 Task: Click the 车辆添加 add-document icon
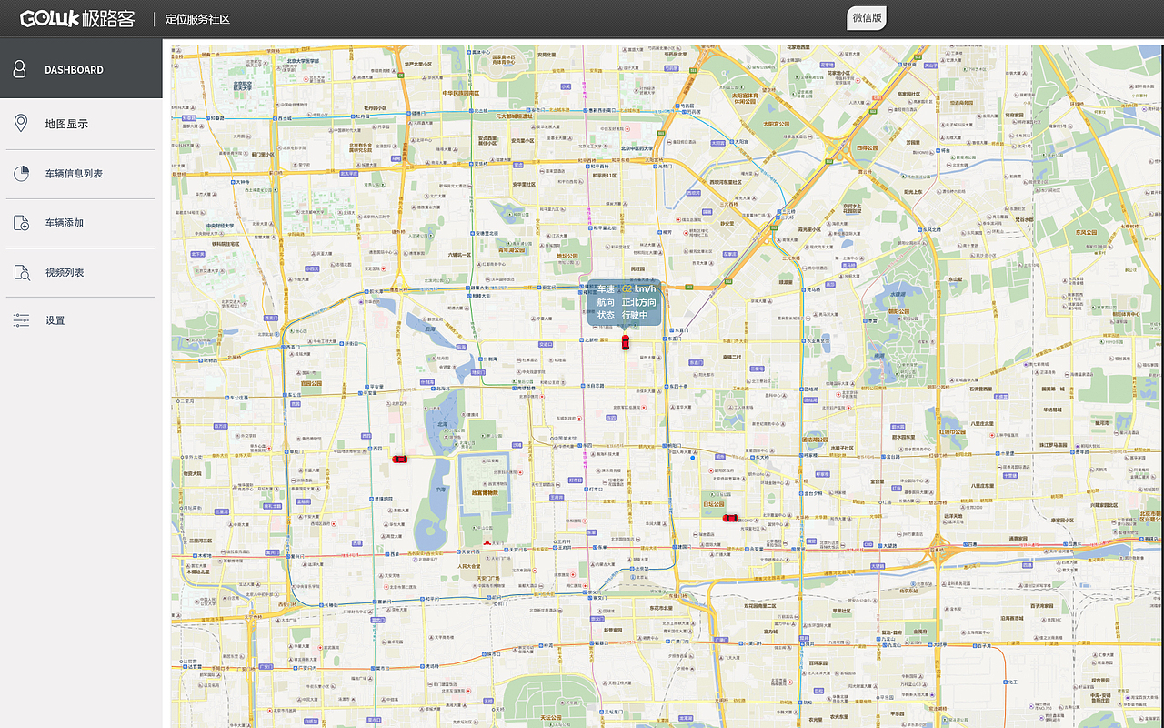(22, 222)
